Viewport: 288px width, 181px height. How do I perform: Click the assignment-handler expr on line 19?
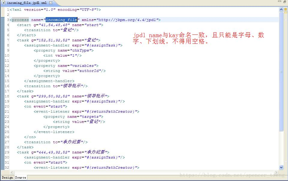[74, 101]
